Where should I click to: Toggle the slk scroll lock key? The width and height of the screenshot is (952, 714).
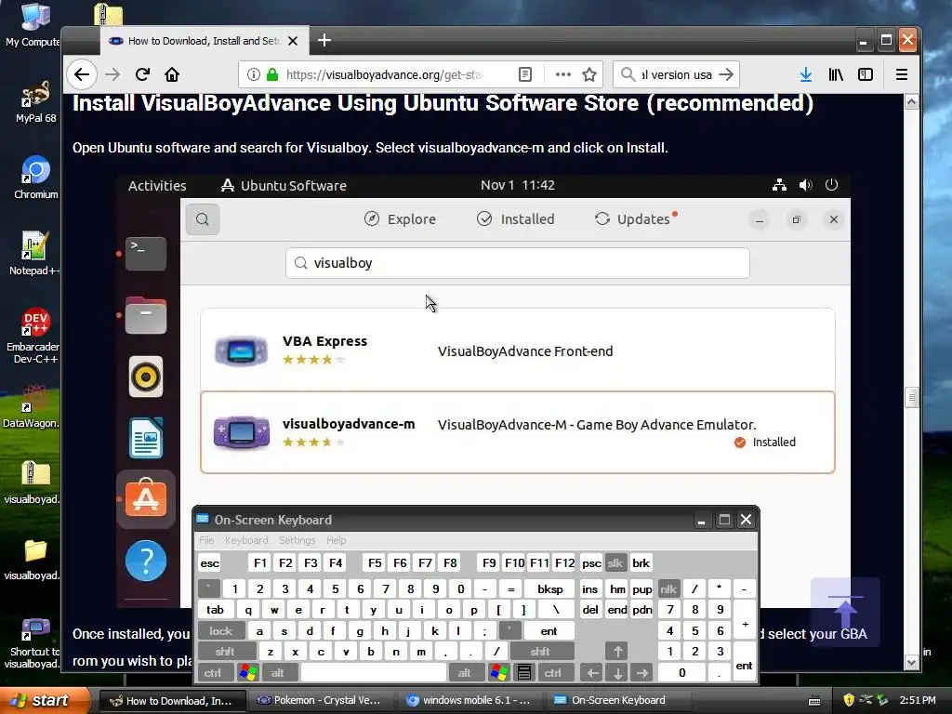click(x=615, y=562)
